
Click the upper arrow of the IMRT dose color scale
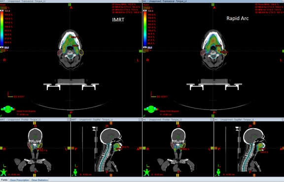pos(1,11)
